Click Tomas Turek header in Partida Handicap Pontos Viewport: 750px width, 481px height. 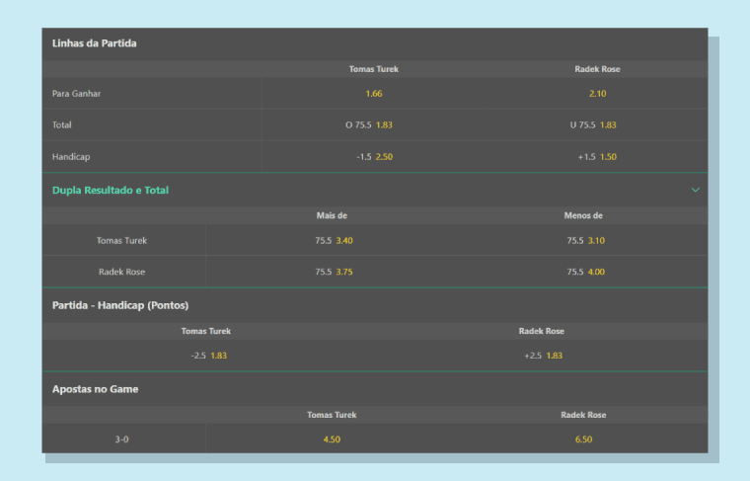pos(205,331)
